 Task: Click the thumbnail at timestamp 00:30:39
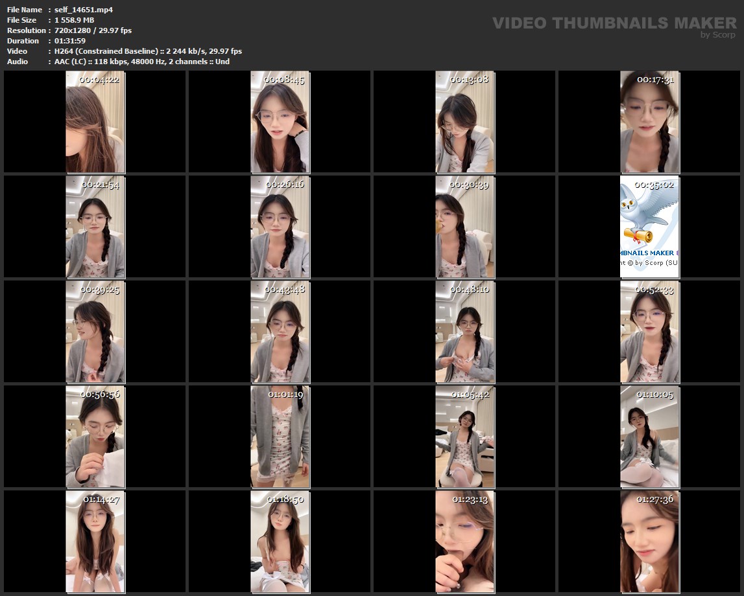pos(464,227)
